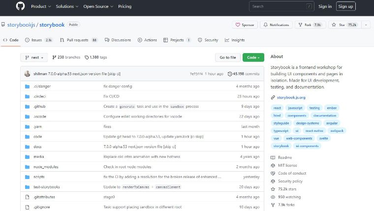Open the Discussions tab
374x211 pixels.
click(x=118, y=40)
